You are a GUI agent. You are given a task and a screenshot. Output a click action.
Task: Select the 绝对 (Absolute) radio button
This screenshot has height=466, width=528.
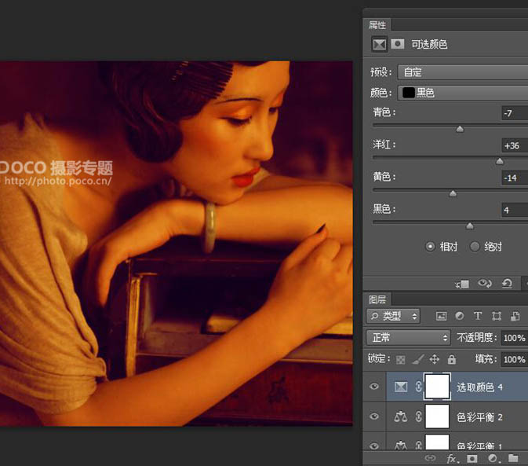click(475, 247)
